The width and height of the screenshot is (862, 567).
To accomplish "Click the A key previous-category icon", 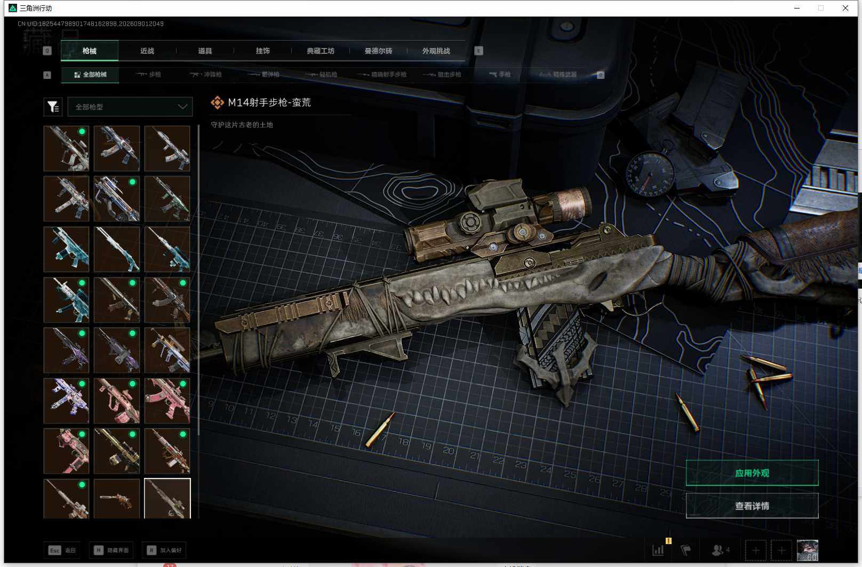I will pos(47,75).
